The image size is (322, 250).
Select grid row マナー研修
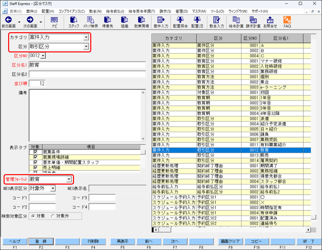tap(231, 61)
